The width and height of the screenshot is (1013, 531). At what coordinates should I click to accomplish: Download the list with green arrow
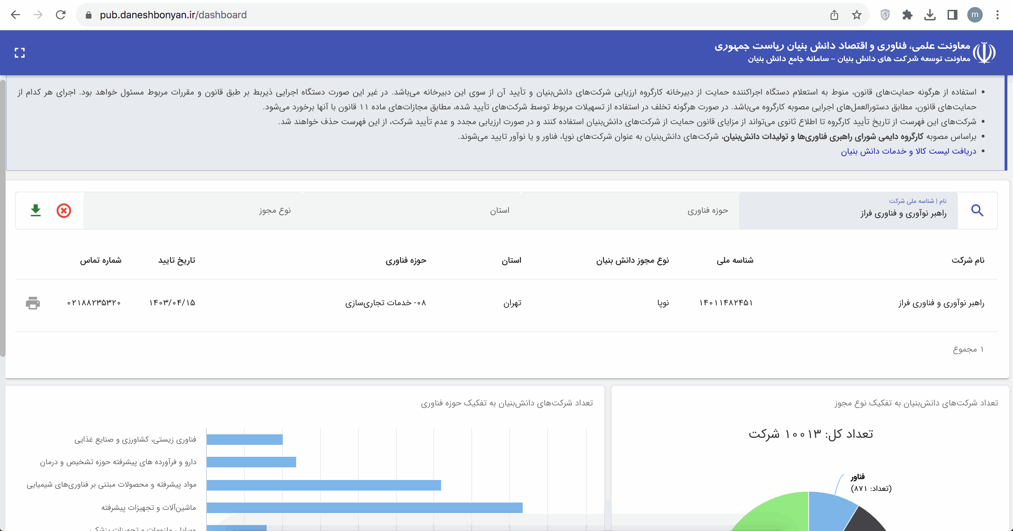(36, 210)
